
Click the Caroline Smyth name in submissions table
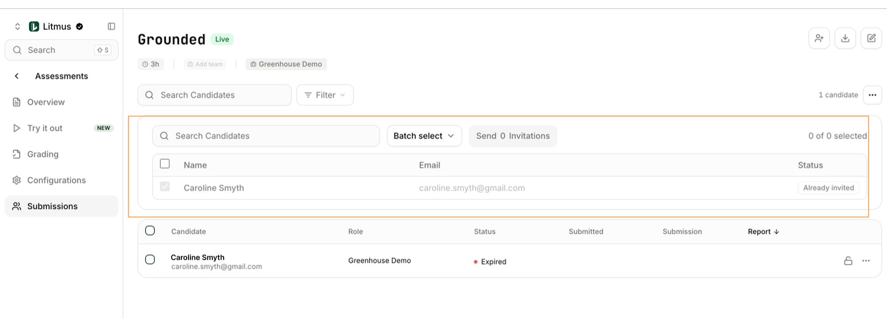point(198,257)
